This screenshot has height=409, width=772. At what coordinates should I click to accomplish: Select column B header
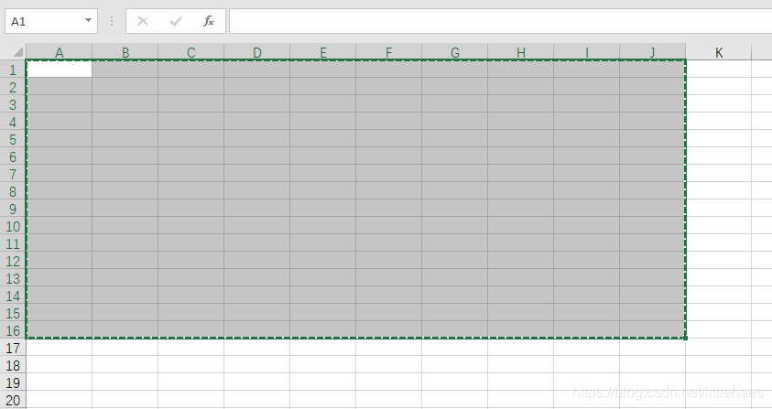point(125,51)
